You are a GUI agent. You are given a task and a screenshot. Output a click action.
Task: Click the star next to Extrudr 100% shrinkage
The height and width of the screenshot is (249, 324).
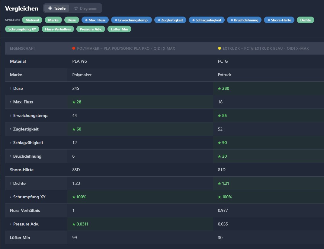click(x=220, y=197)
